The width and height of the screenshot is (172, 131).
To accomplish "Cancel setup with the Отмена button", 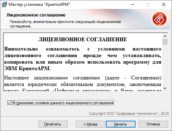I will click(x=153, y=124).
